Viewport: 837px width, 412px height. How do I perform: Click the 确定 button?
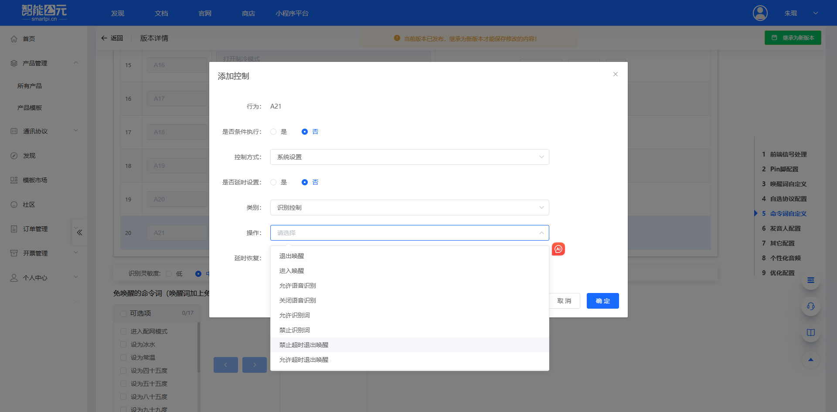click(x=602, y=301)
